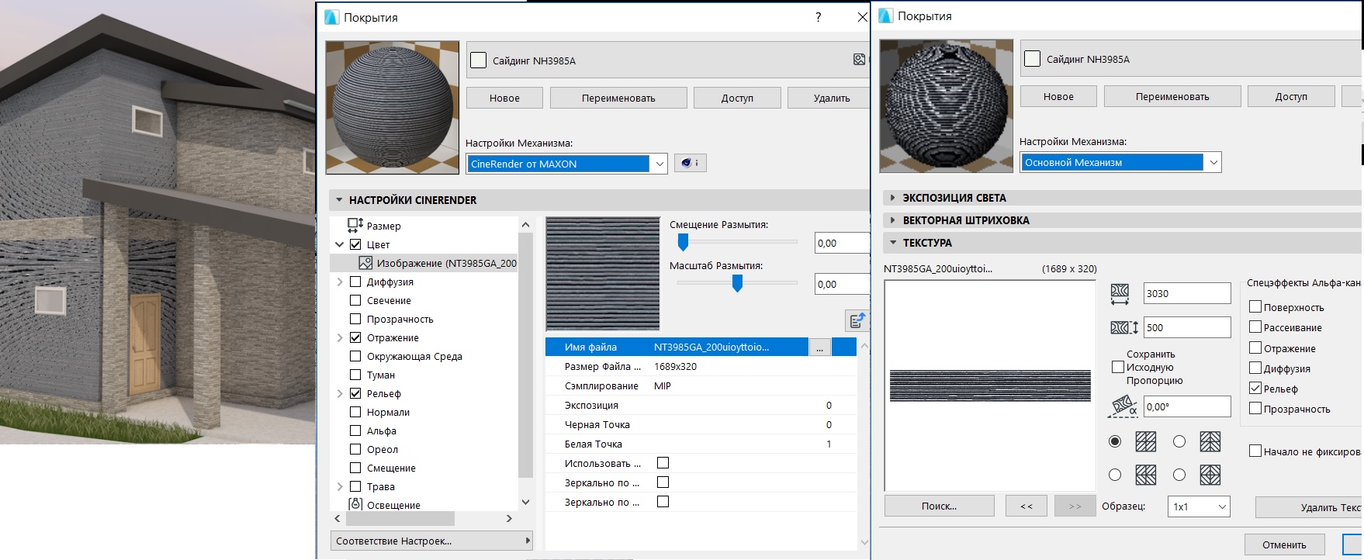Click the Освещение lighting icon in list
Image resolution: width=1364 pixels, height=560 pixels.
coord(355,504)
